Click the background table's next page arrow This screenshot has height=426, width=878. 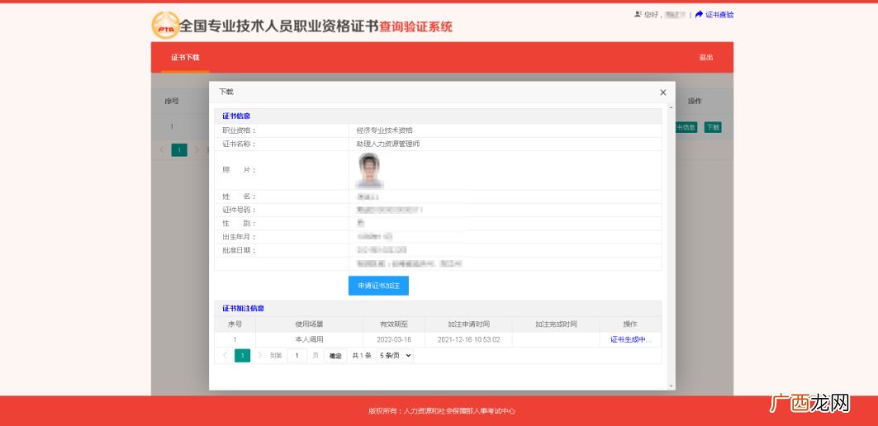(x=197, y=150)
